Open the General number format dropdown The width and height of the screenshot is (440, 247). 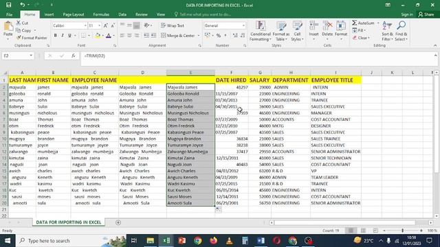pyautogui.click(x=243, y=25)
